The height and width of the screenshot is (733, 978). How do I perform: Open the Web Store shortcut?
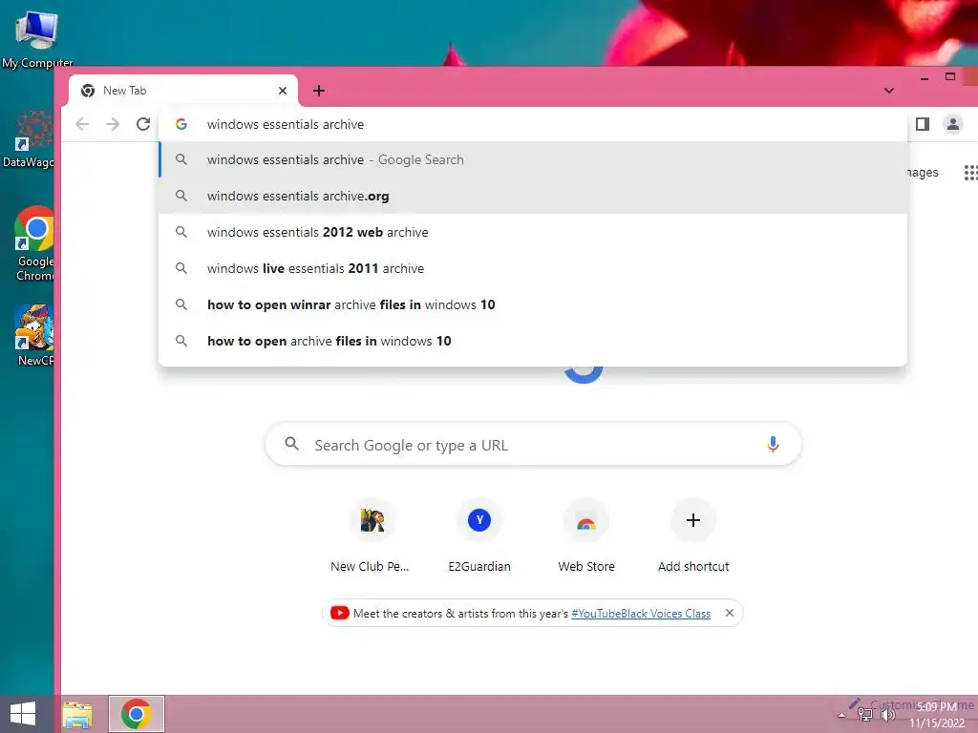(x=586, y=535)
